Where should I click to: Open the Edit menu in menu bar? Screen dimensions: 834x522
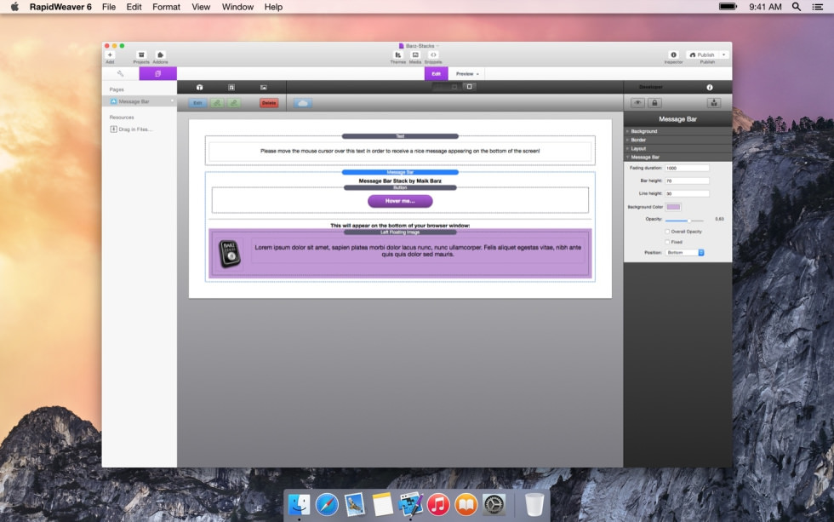(x=134, y=7)
